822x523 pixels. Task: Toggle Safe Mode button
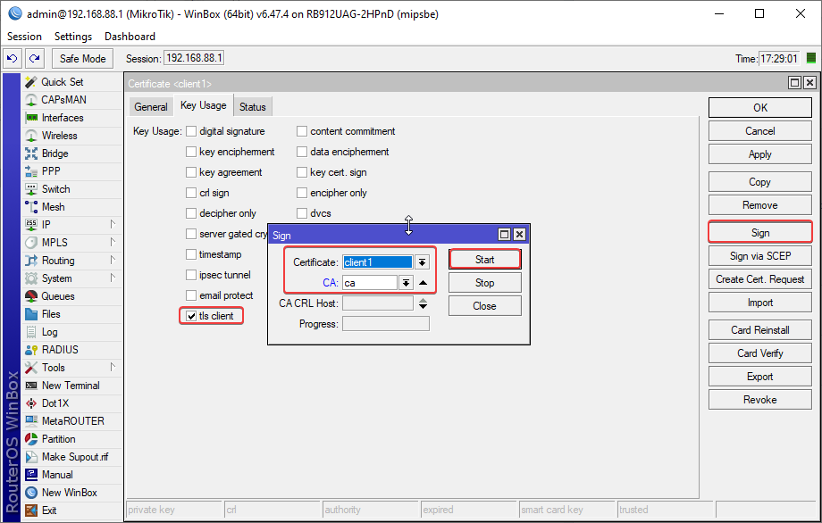(82, 59)
